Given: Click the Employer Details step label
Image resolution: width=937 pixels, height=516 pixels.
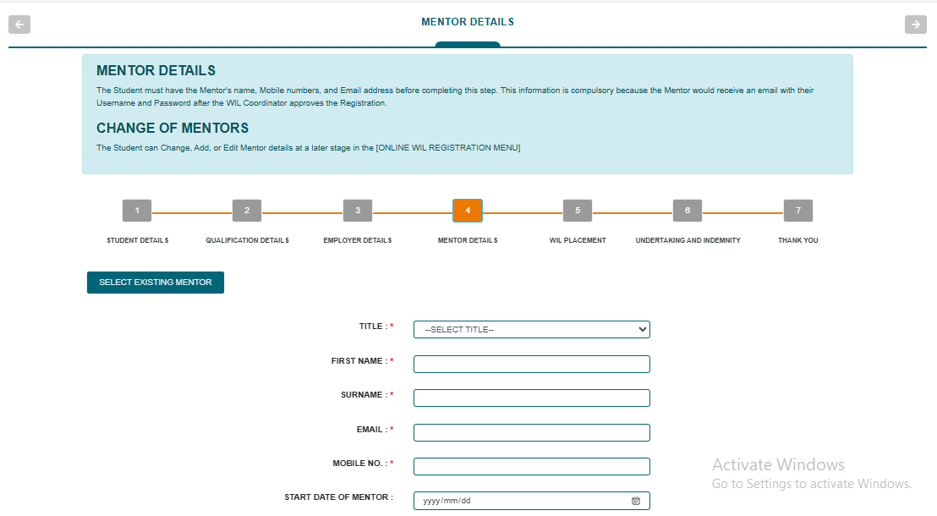Looking at the screenshot, I should 358,240.
